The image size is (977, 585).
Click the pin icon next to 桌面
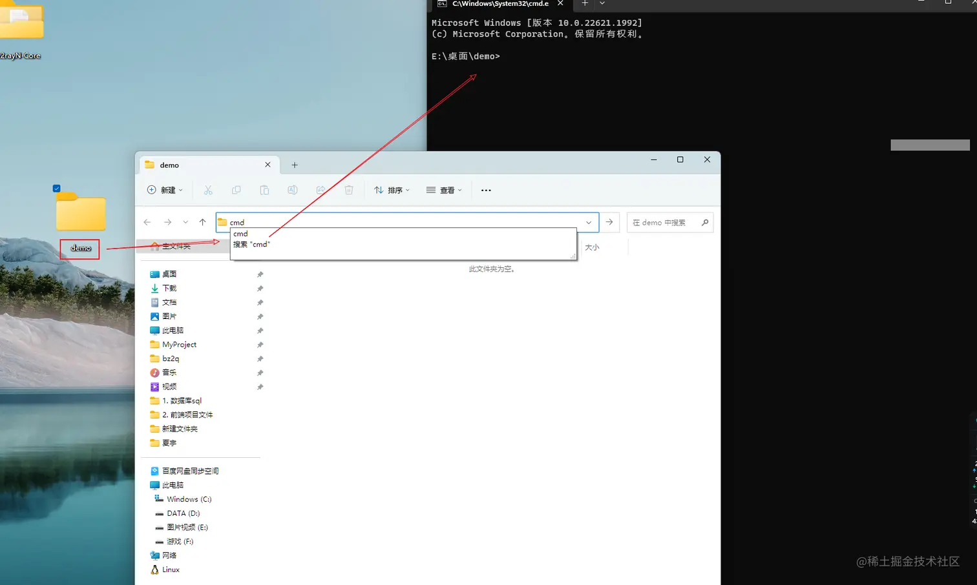pos(260,274)
